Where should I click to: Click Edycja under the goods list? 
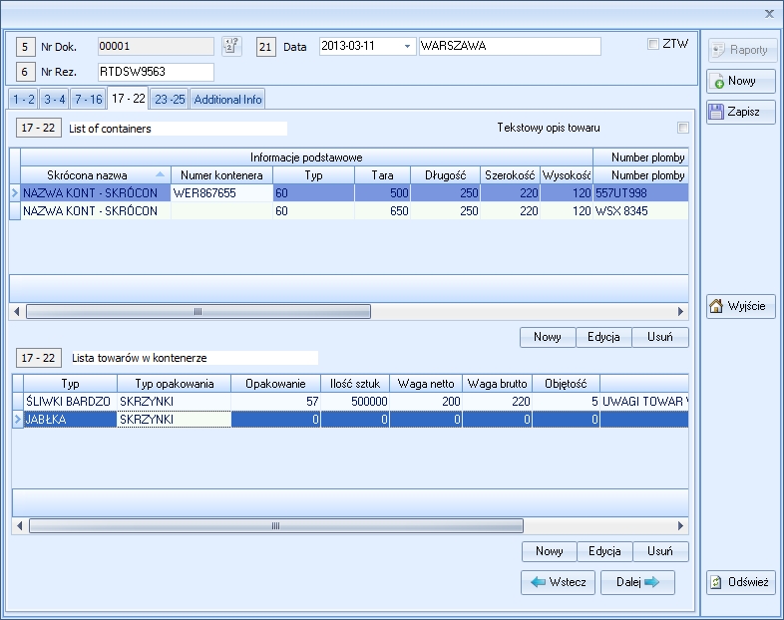604,551
